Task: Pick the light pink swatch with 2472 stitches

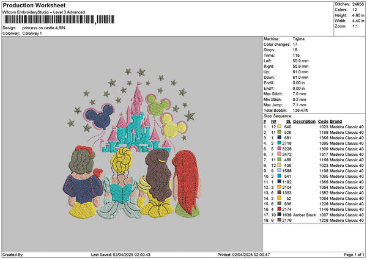Action: 280,155
